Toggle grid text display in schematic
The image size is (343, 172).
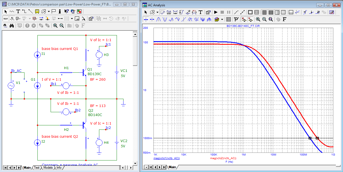tap(6, 18)
